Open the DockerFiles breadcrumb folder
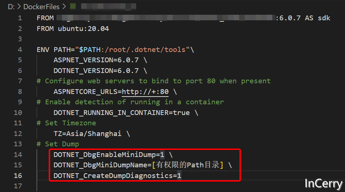 (41, 7)
